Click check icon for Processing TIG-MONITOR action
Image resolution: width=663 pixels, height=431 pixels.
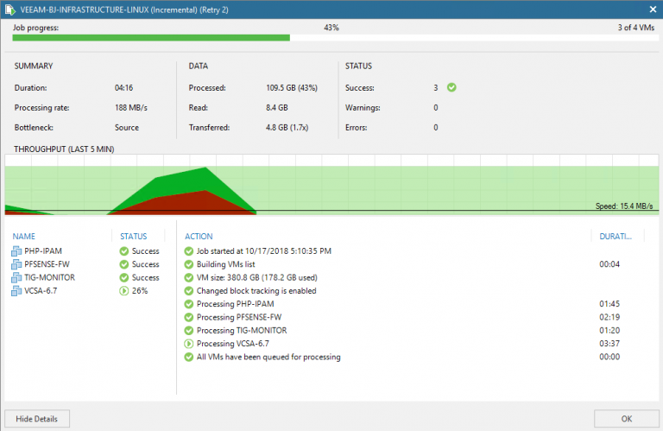pyautogui.click(x=188, y=330)
